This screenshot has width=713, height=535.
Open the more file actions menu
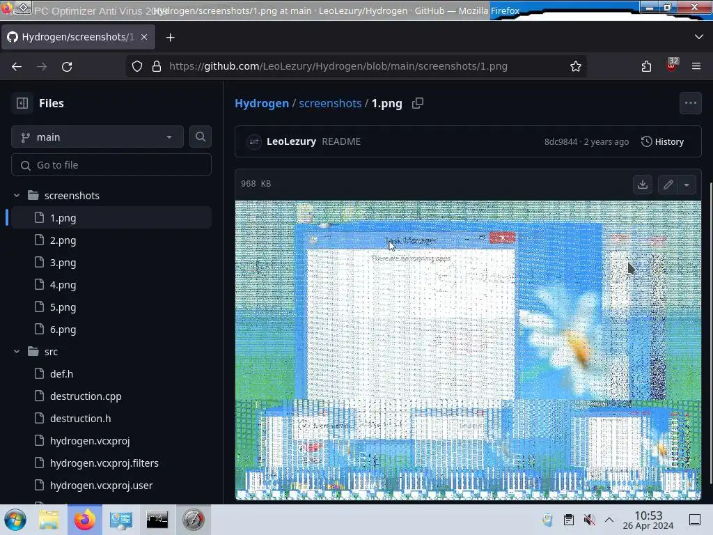(690, 103)
